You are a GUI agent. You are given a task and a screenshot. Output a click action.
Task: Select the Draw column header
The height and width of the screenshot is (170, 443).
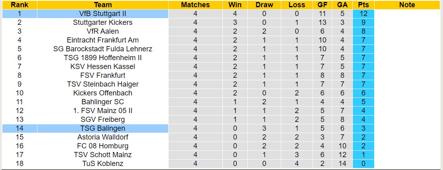coord(264,5)
